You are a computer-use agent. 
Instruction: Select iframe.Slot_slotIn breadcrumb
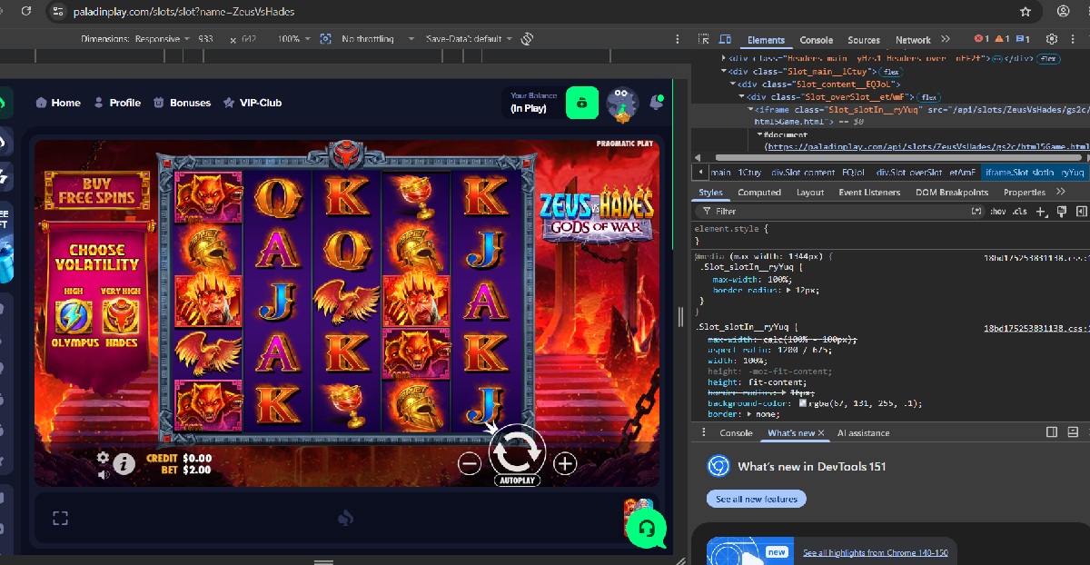tap(1035, 172)
